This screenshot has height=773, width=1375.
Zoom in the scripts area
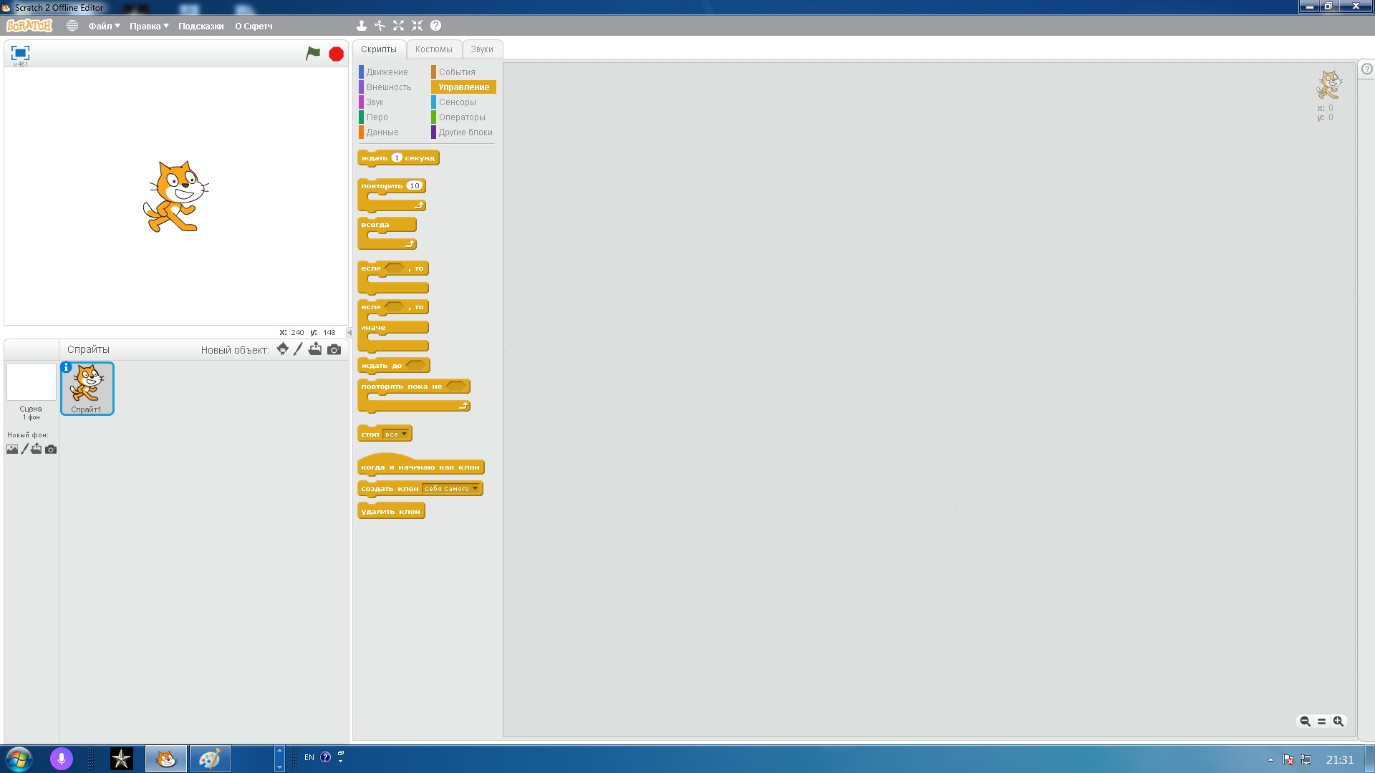[x=1338, y=721]
